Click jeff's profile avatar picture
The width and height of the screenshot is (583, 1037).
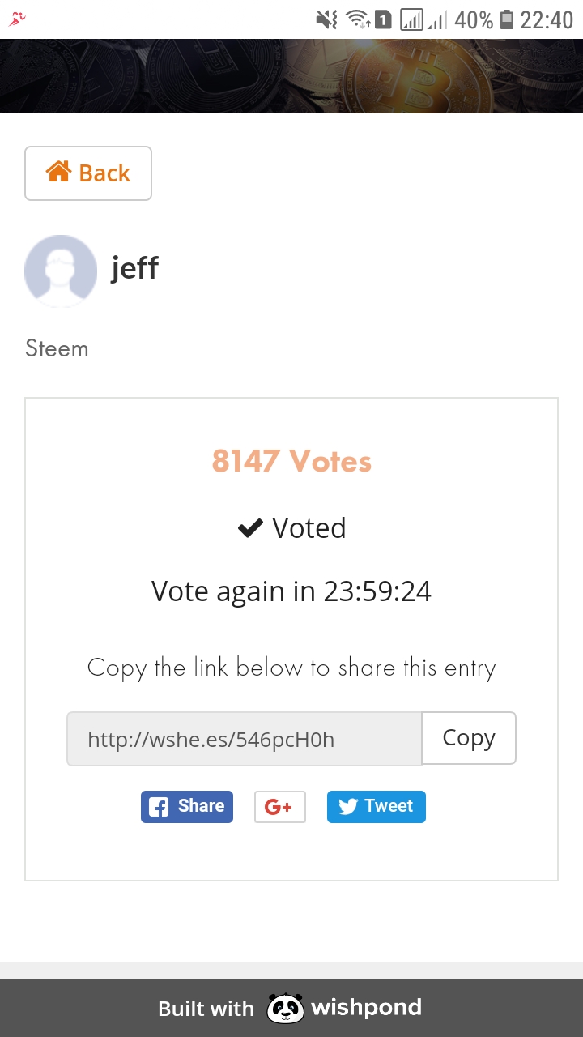pos(61,271)
